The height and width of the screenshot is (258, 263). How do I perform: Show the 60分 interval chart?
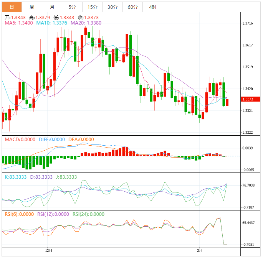pyautogui.click(x=132, y=7)
